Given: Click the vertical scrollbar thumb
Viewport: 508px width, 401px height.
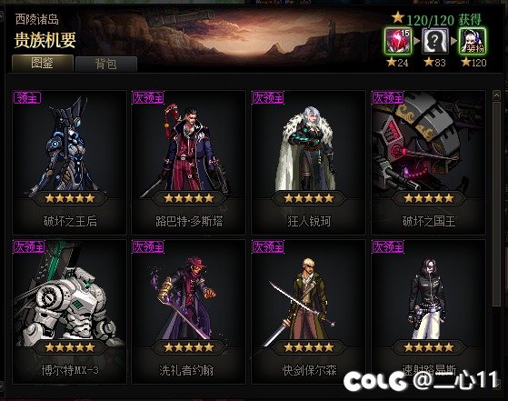Looking at the screenshot, I should 496,205.
